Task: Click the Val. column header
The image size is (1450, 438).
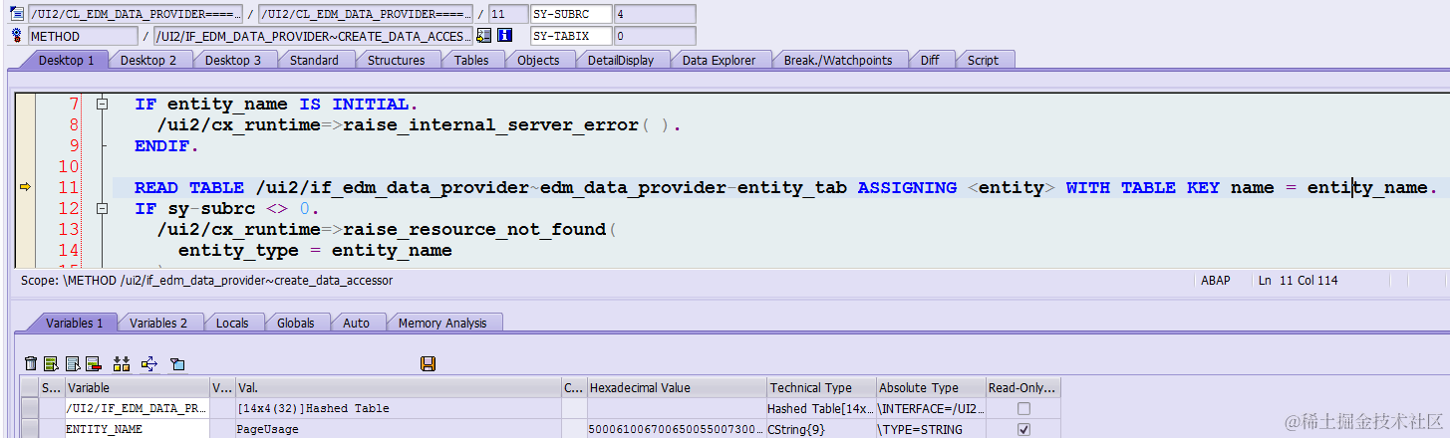Action: pyautogui.click(x=398, y=387)
